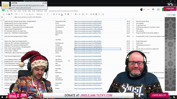Insert a chart

point(96,14)
